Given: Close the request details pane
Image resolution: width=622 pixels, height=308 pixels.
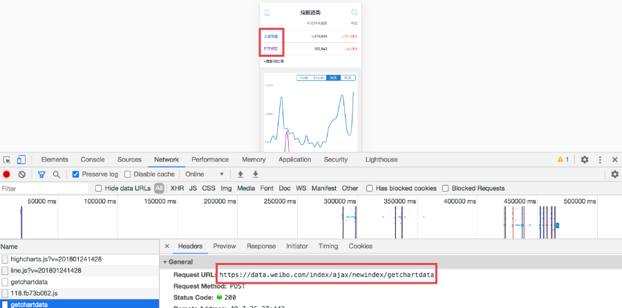Looking at the screenshot, I should (167, 246).
